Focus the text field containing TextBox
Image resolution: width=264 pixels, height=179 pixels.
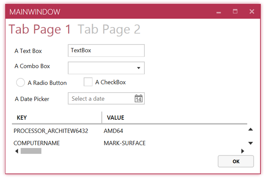click(106, 51)
